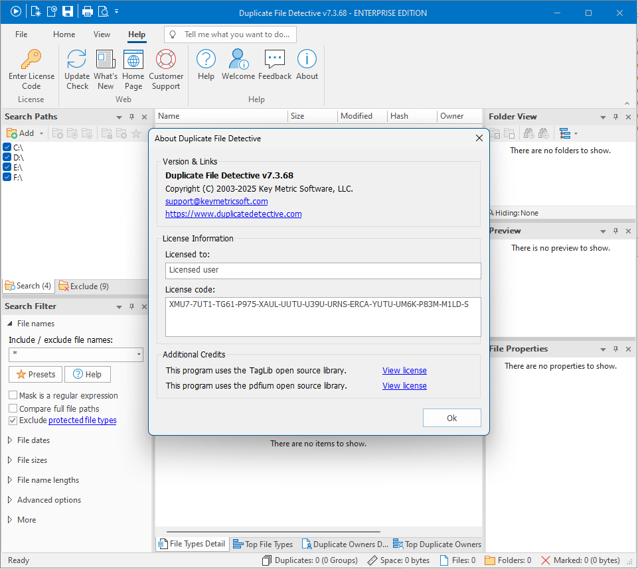The image size is (638, 569).
Task: Select the Exclude (9) tab
Action: [84, 286]
